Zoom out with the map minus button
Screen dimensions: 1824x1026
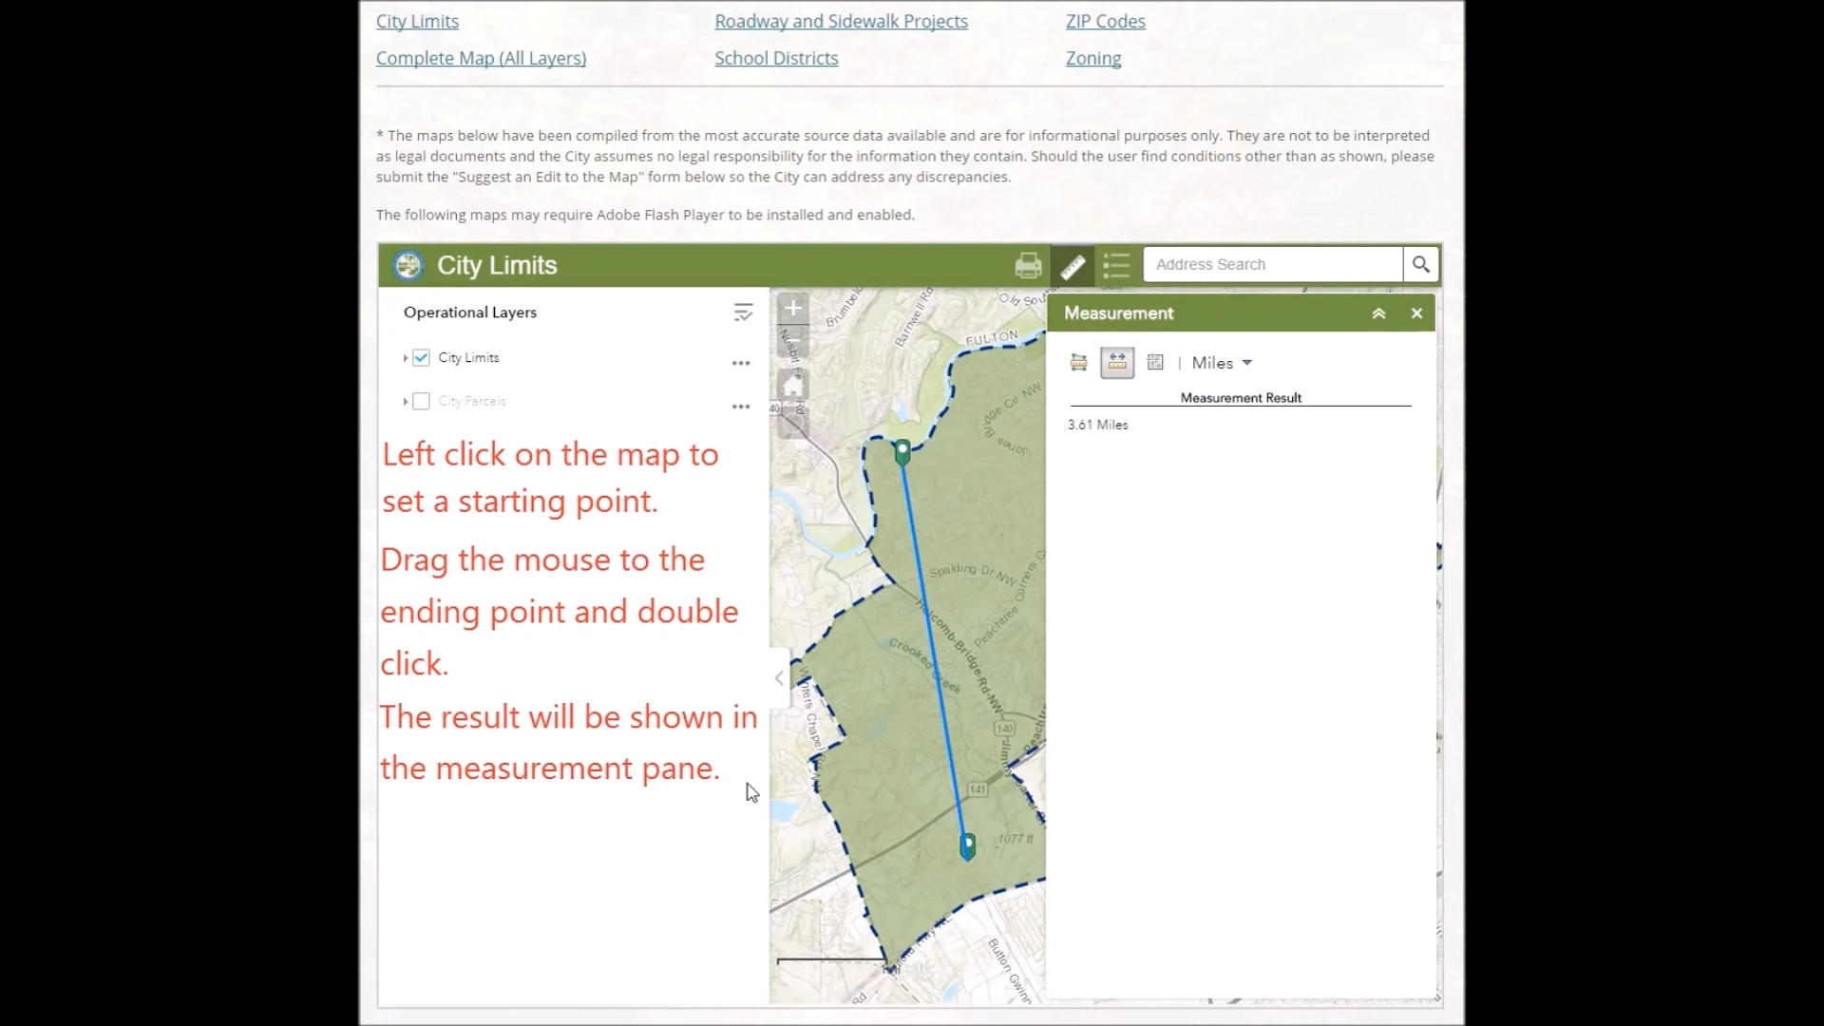tap(793, 340)
